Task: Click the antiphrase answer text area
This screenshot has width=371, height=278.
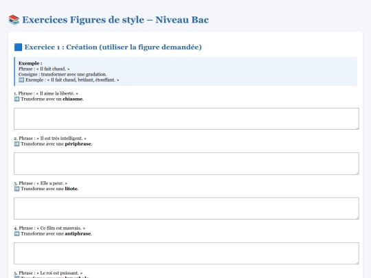Action: (x=186, y=253)
